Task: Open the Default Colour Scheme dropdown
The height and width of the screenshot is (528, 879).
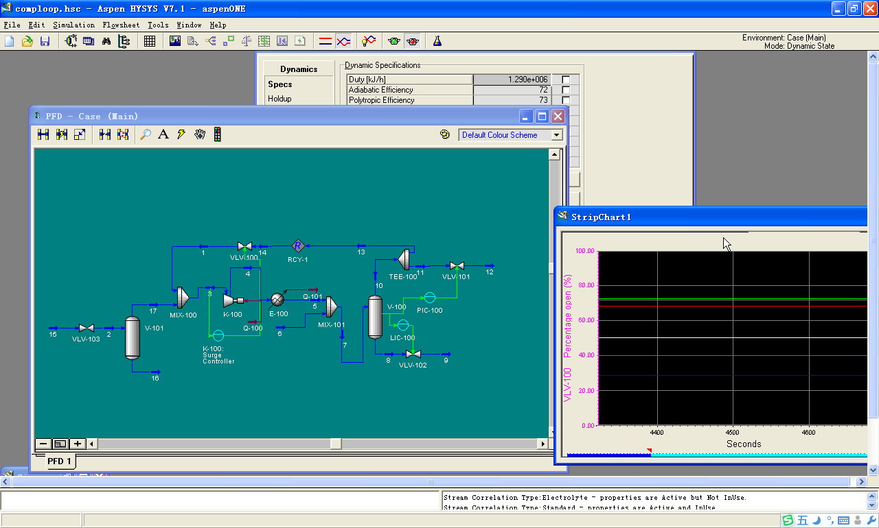Action: [557, 135]
